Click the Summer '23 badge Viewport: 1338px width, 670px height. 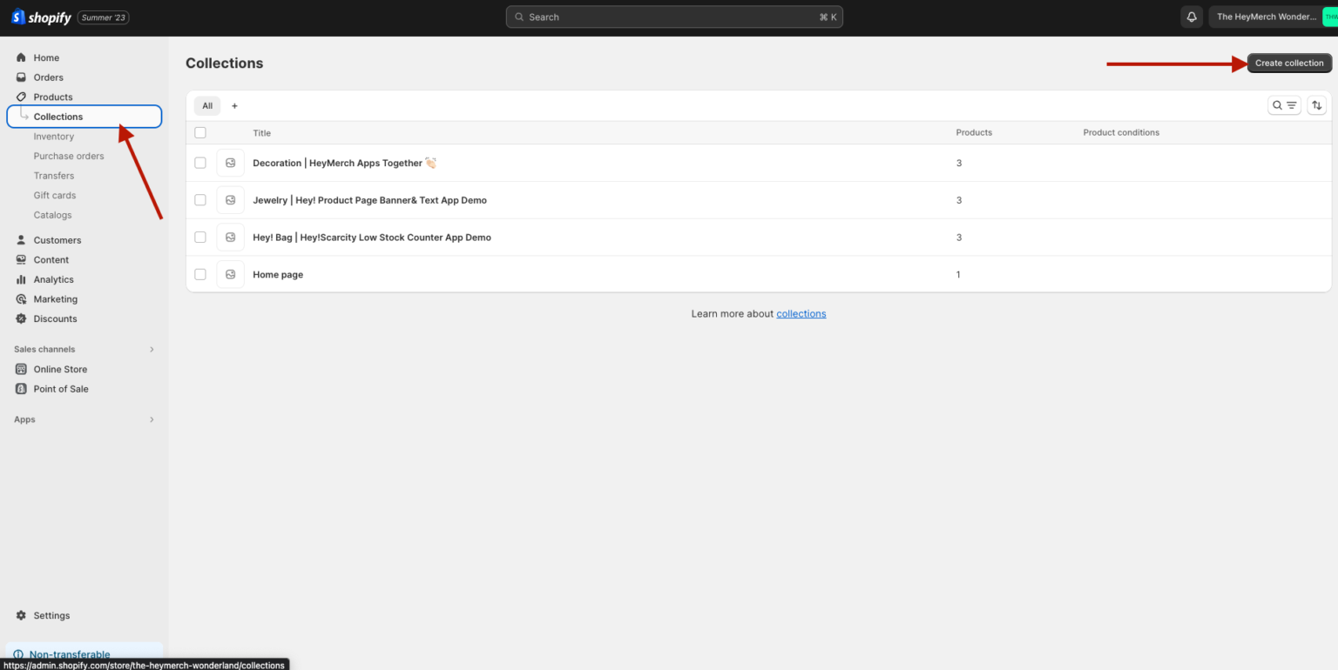coord(104,17)
